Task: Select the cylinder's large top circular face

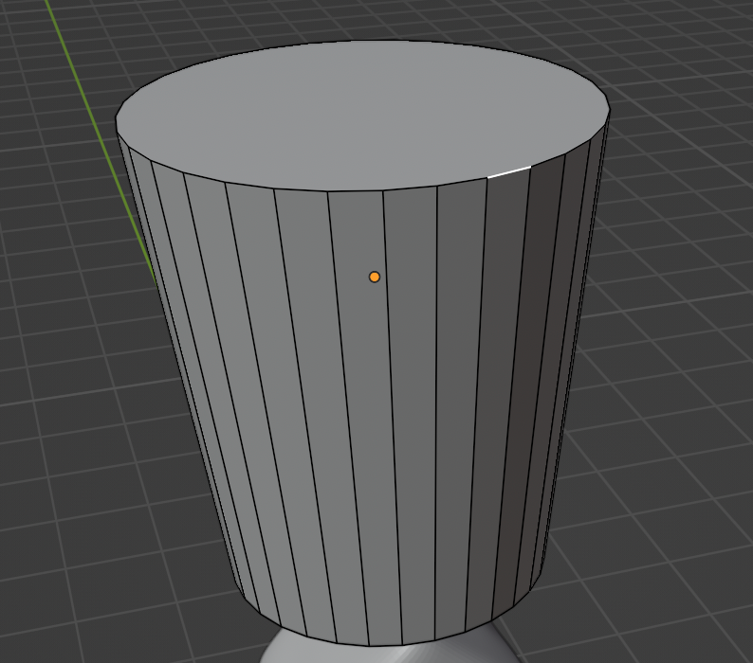Action: [x=360, y=109]
